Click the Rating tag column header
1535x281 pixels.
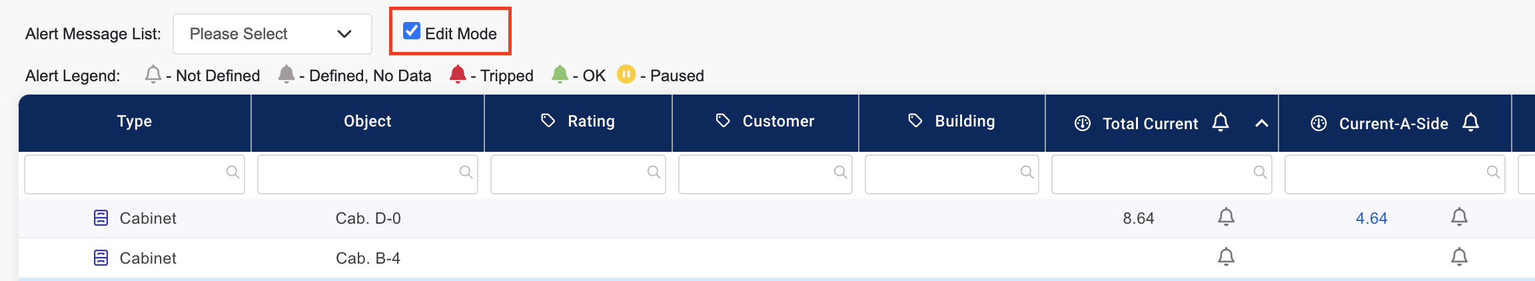578,122
